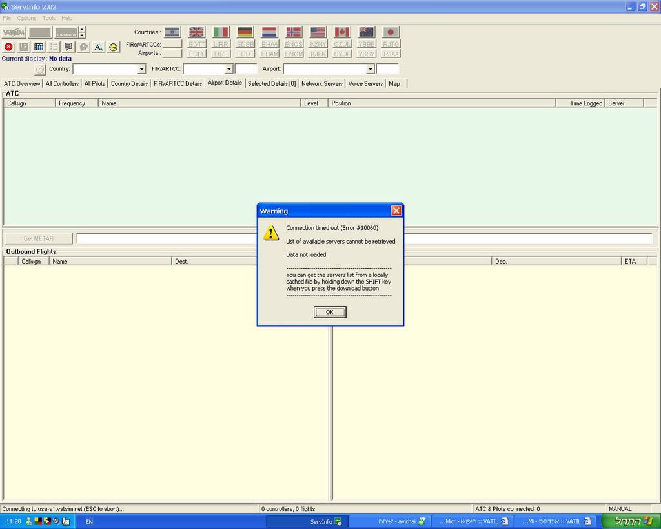
Task: Click the Israel flag country button
Action: [172, 32]
